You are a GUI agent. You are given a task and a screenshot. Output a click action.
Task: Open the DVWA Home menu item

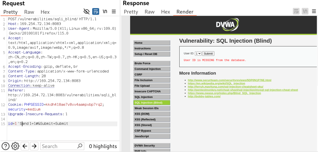[152, 43]
